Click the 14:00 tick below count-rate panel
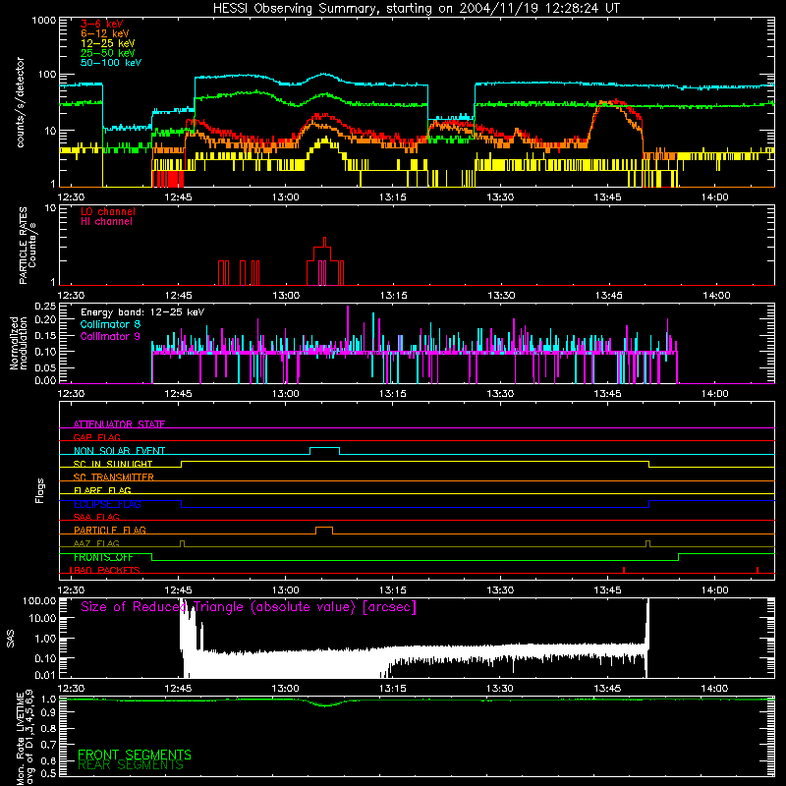The width and height of the screenshot is (786, 786). point(715,197)
